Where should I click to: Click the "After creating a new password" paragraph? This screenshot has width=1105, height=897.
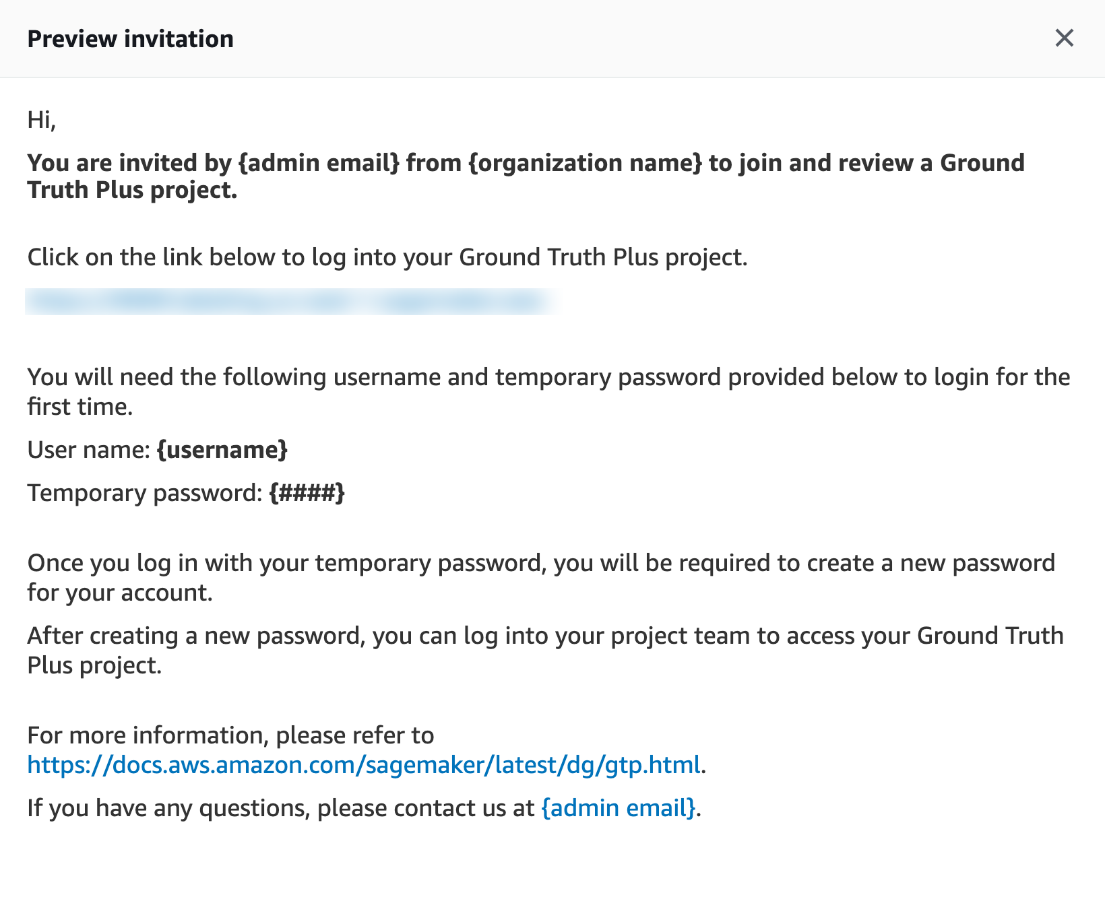click(x=544, y=636)
